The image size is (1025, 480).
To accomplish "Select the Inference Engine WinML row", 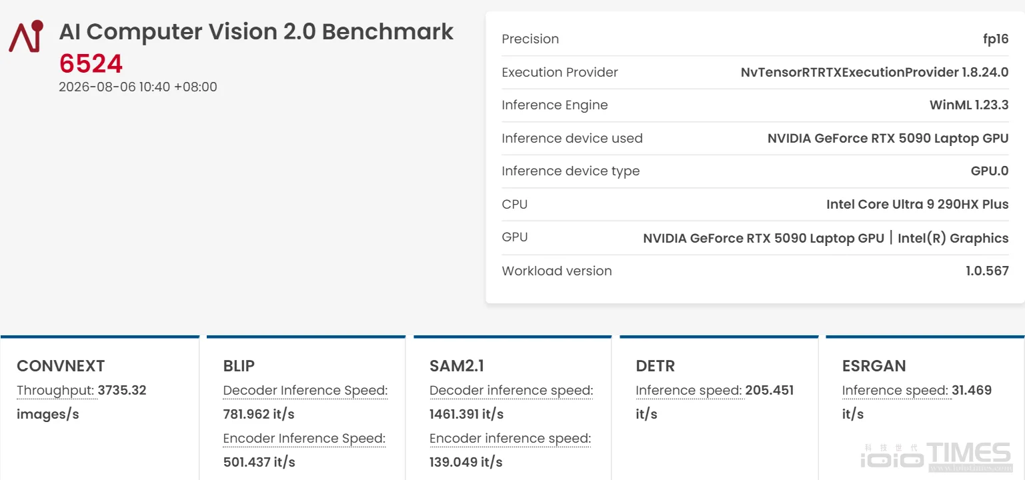I will [x=755, y=105].
